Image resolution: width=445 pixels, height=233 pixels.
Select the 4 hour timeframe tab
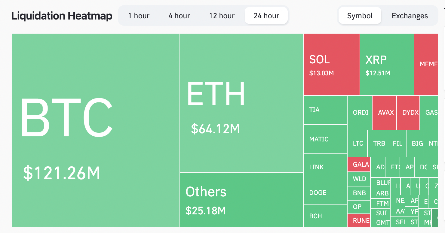click(x=179, y=16)
